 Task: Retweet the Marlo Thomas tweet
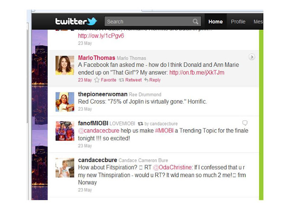[133, 80]
